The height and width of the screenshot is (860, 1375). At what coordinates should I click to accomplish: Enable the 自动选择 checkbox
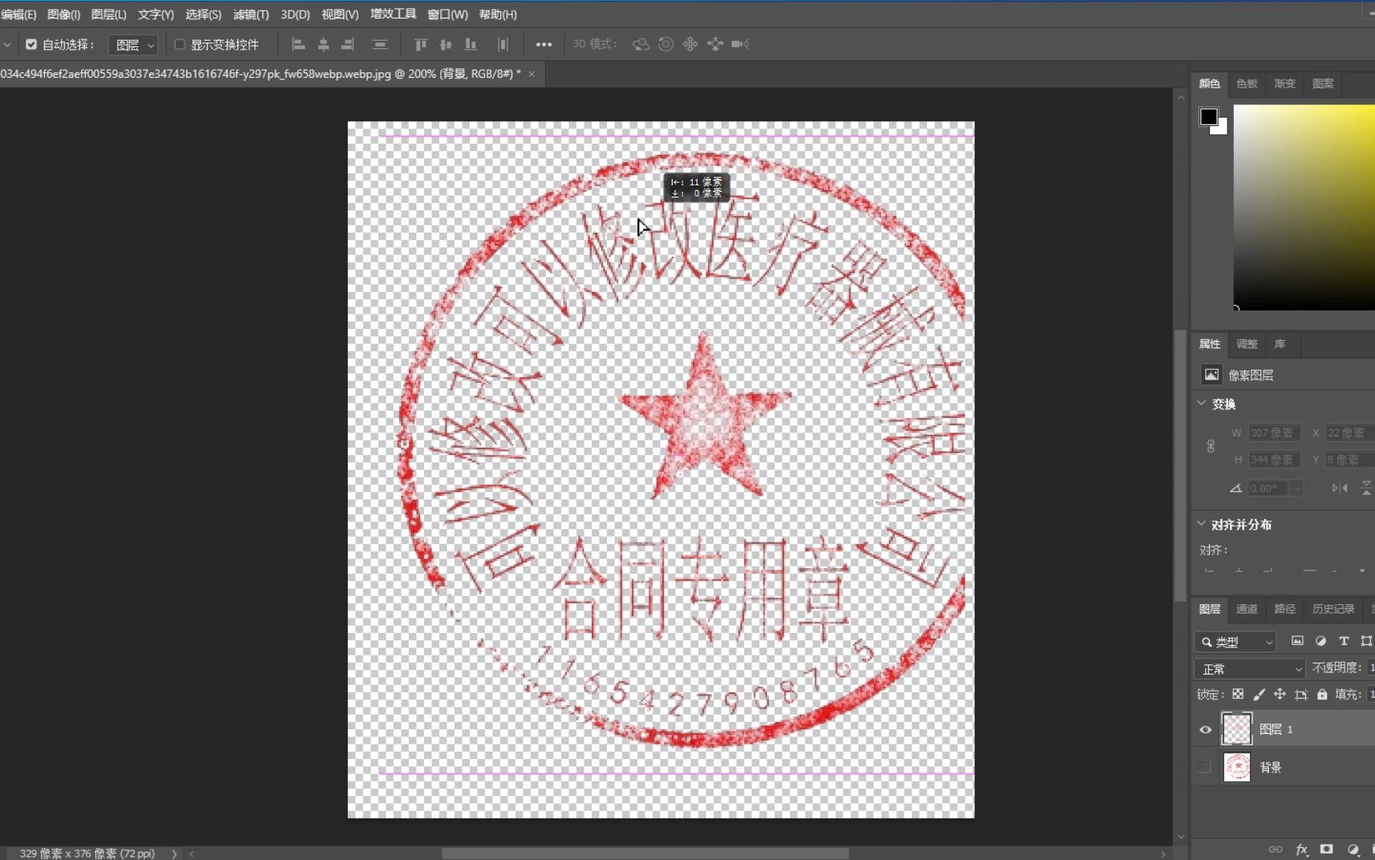(30, 44)
